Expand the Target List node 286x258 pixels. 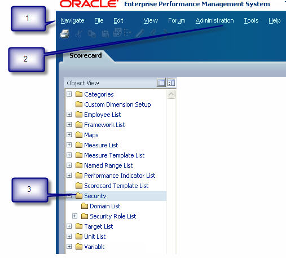(x=69, y=226)
